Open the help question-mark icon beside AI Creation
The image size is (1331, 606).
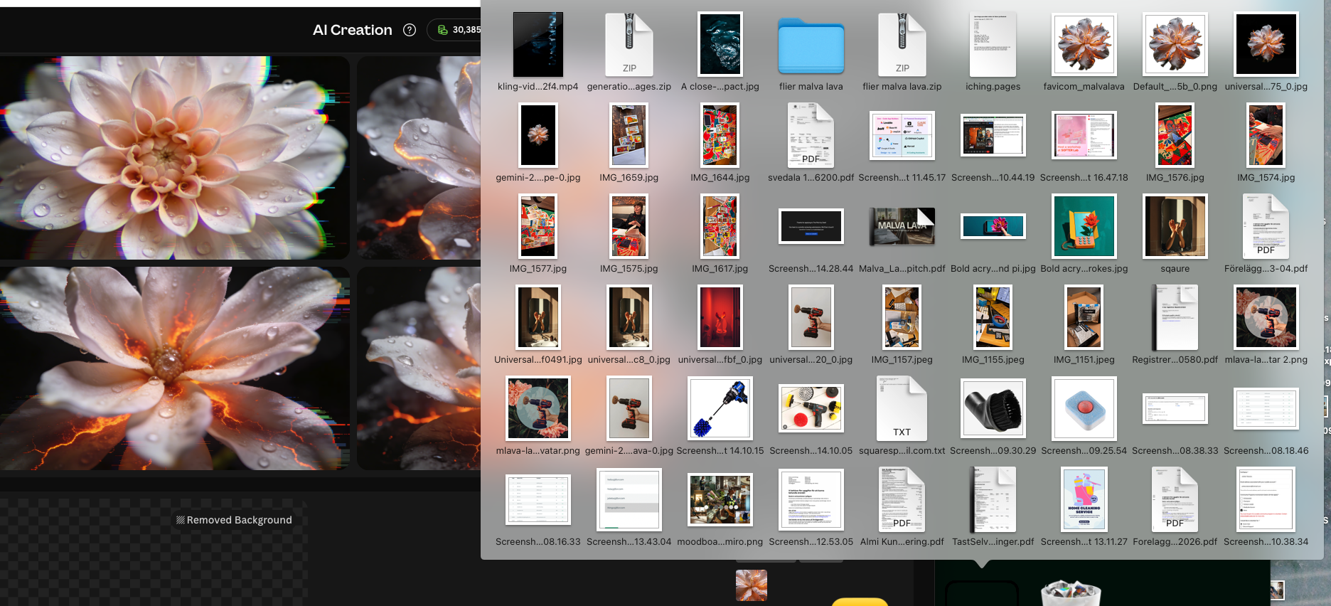pyautogui.click(x=410, y=30)
